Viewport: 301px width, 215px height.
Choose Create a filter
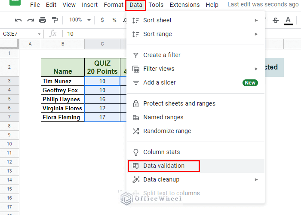[x=196, y=55]
